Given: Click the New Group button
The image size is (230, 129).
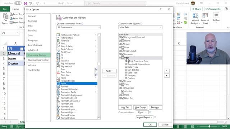Looking at the screenshot, I should pyautogui.click(x=140, y=107).
